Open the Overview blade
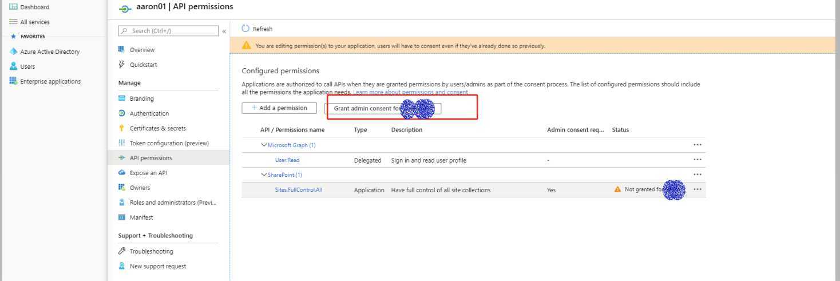Image resolution: width=840 pixels, height=281 pixels. click(x=142, y=50)
